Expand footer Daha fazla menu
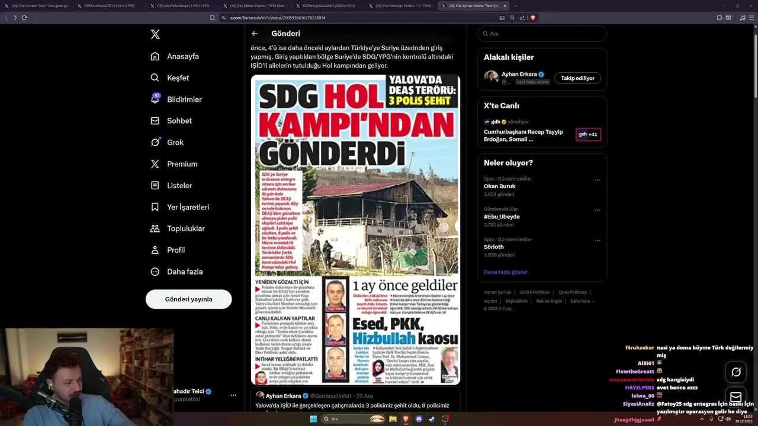Viewport: 758px width, 426px height. [582, 301]
